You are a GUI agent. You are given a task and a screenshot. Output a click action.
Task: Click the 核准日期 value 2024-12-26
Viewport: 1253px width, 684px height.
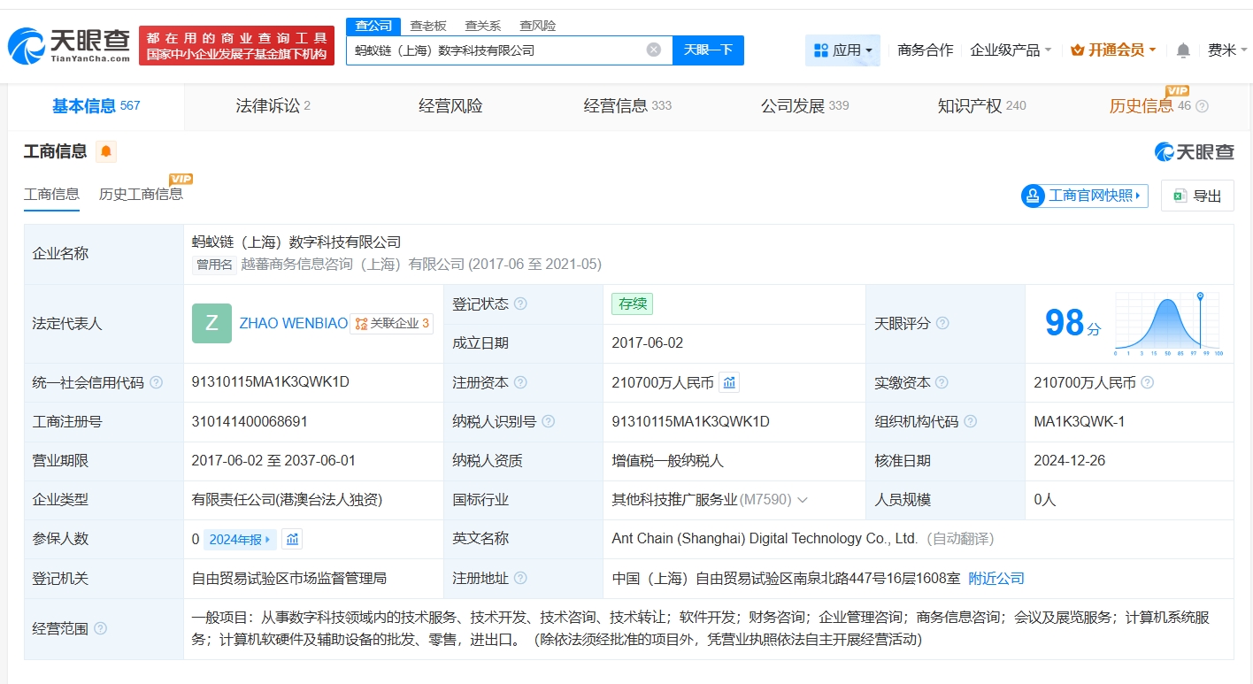1070,460
